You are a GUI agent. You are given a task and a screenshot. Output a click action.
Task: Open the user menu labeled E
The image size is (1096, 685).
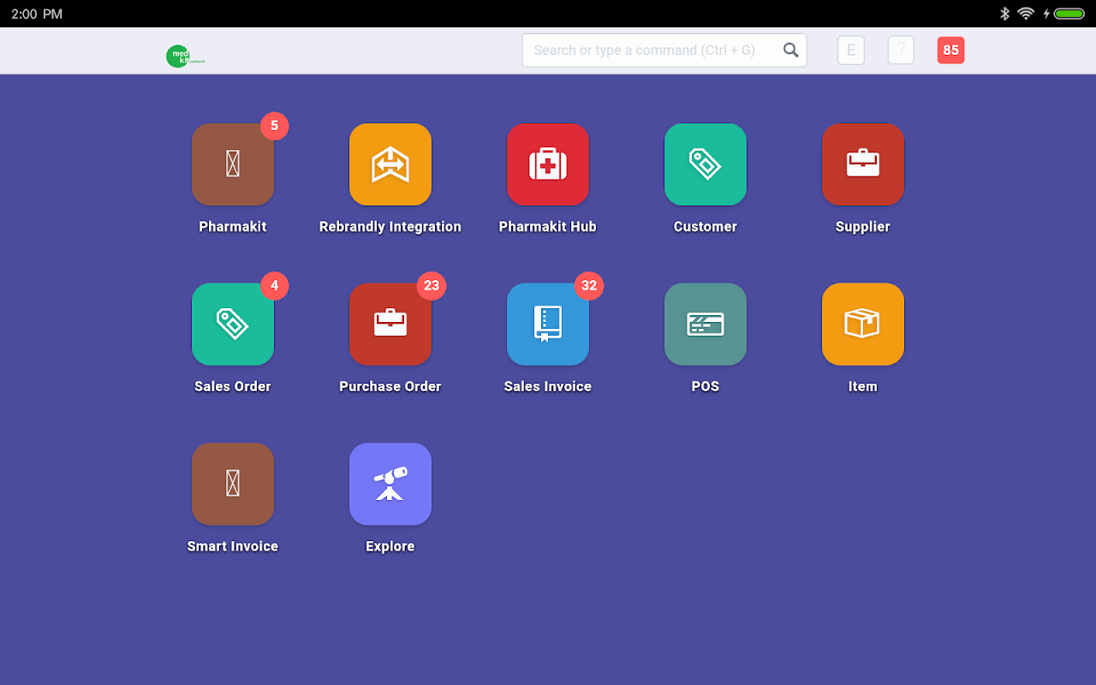coord(851,51)
